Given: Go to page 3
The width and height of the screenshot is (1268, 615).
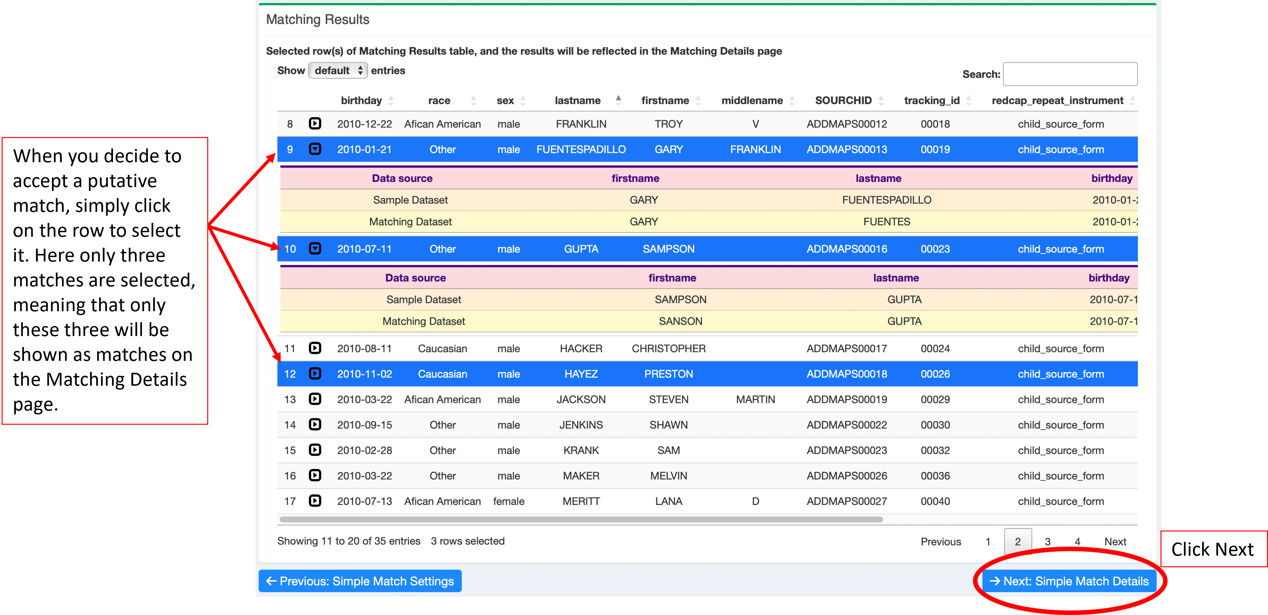Looking at the screenshot, I should (x=1048, y=541).
